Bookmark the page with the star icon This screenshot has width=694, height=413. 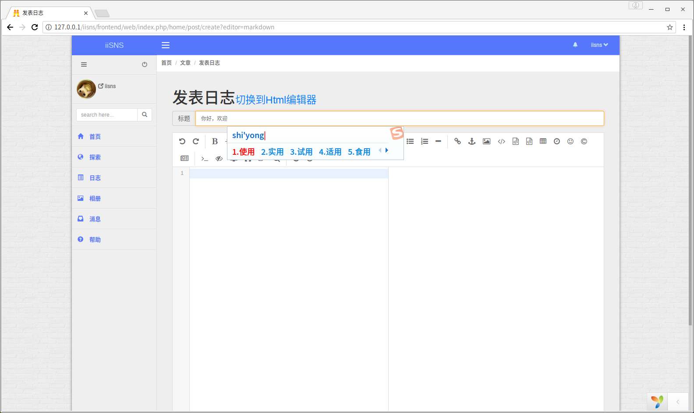(x=670, y=27)
